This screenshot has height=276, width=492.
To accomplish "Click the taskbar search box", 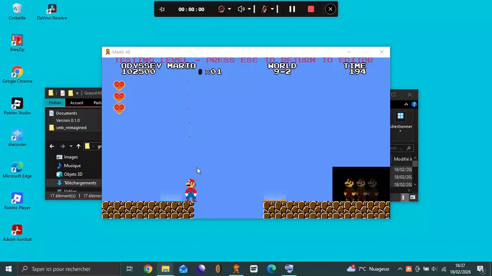I will tap(69, 269).
